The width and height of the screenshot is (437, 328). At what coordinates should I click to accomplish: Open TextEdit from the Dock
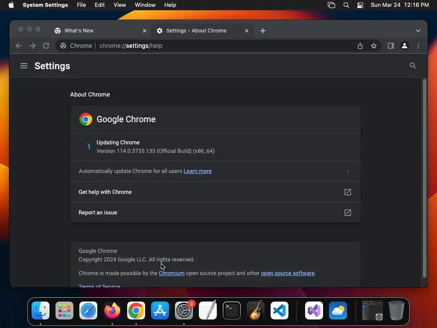point(208,310)
